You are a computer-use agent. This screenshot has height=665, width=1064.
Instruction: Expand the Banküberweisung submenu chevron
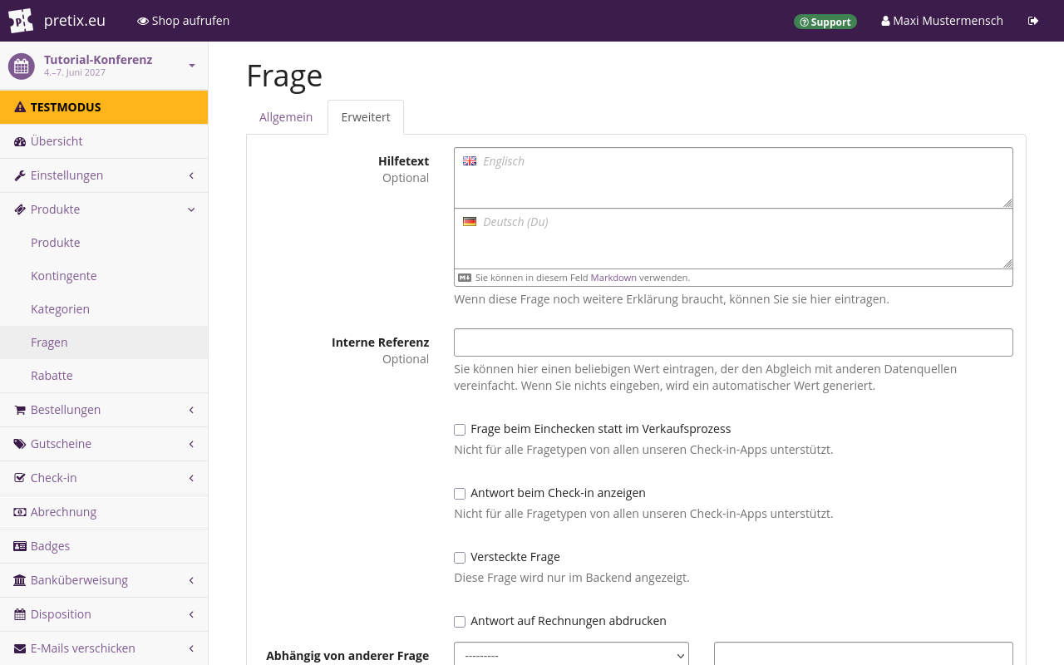[191, 580]
